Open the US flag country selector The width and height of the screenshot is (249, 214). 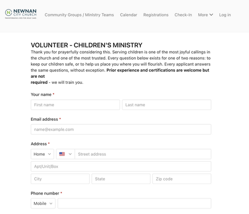(x=65, y=154)
